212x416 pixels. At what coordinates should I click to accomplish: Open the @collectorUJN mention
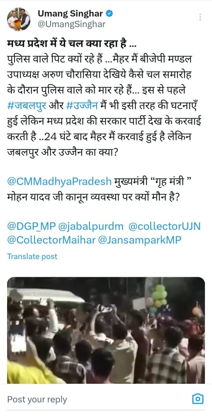(x=164, y=226)
